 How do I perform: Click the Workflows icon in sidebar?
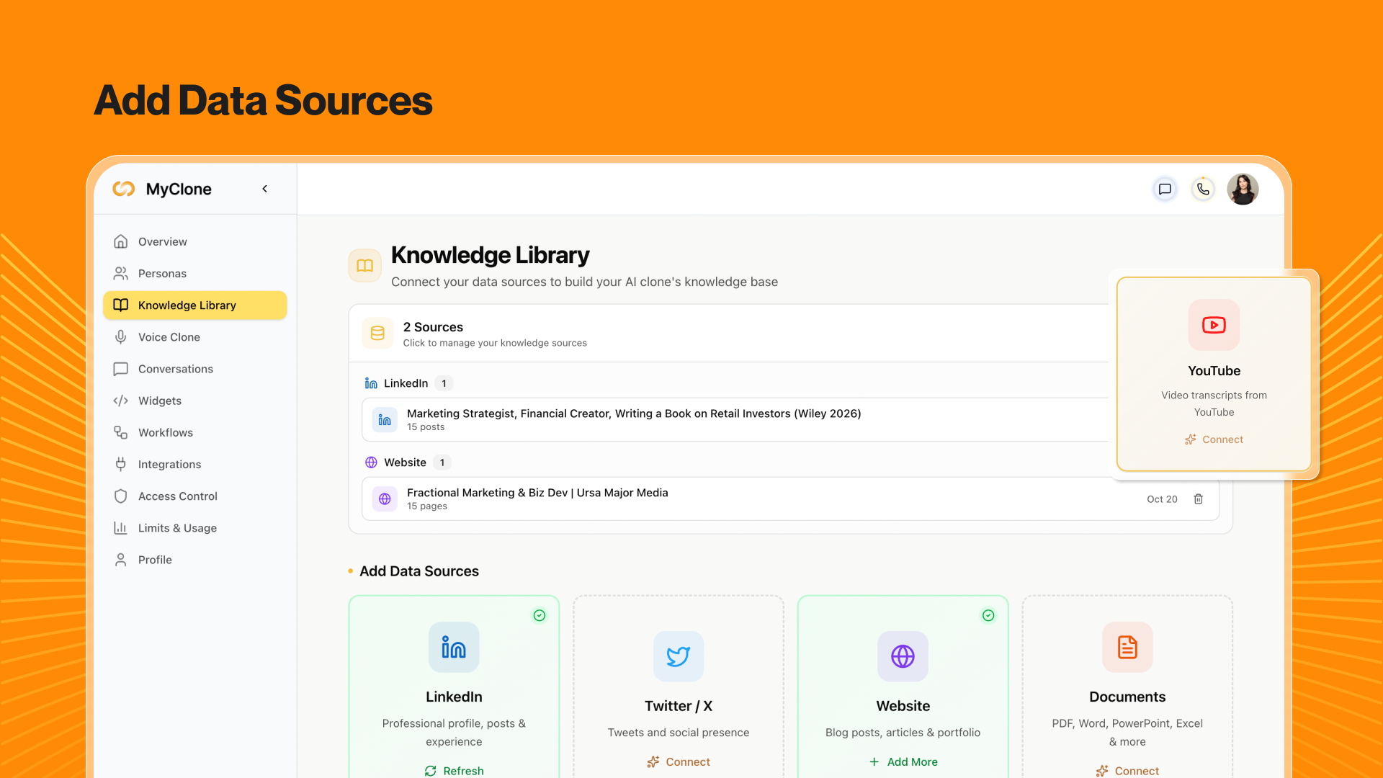click(x=121, y=432)
